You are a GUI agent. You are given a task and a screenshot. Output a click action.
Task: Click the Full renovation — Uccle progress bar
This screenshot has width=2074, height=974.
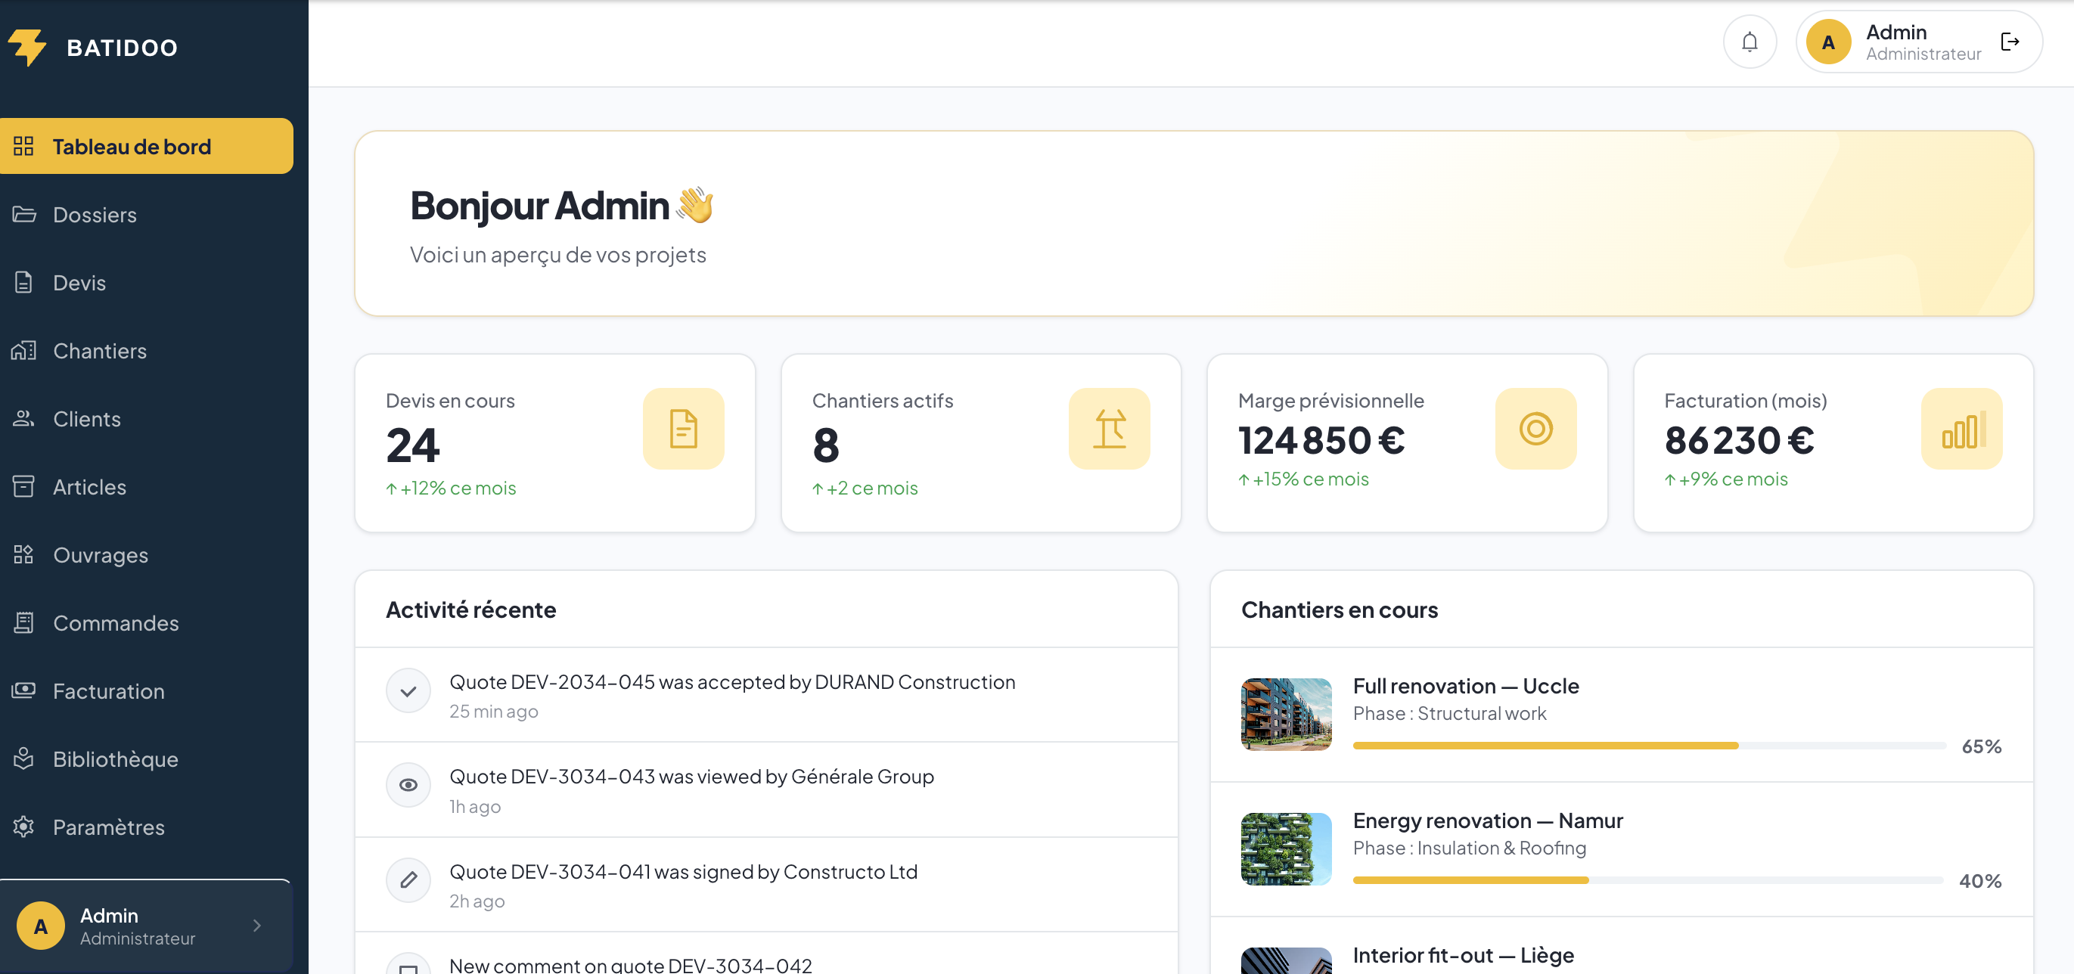(1650, 746)
